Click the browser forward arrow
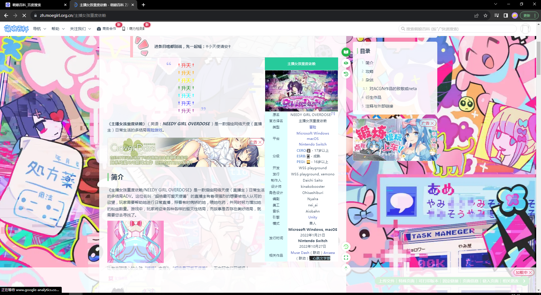 tap(15, 15)
